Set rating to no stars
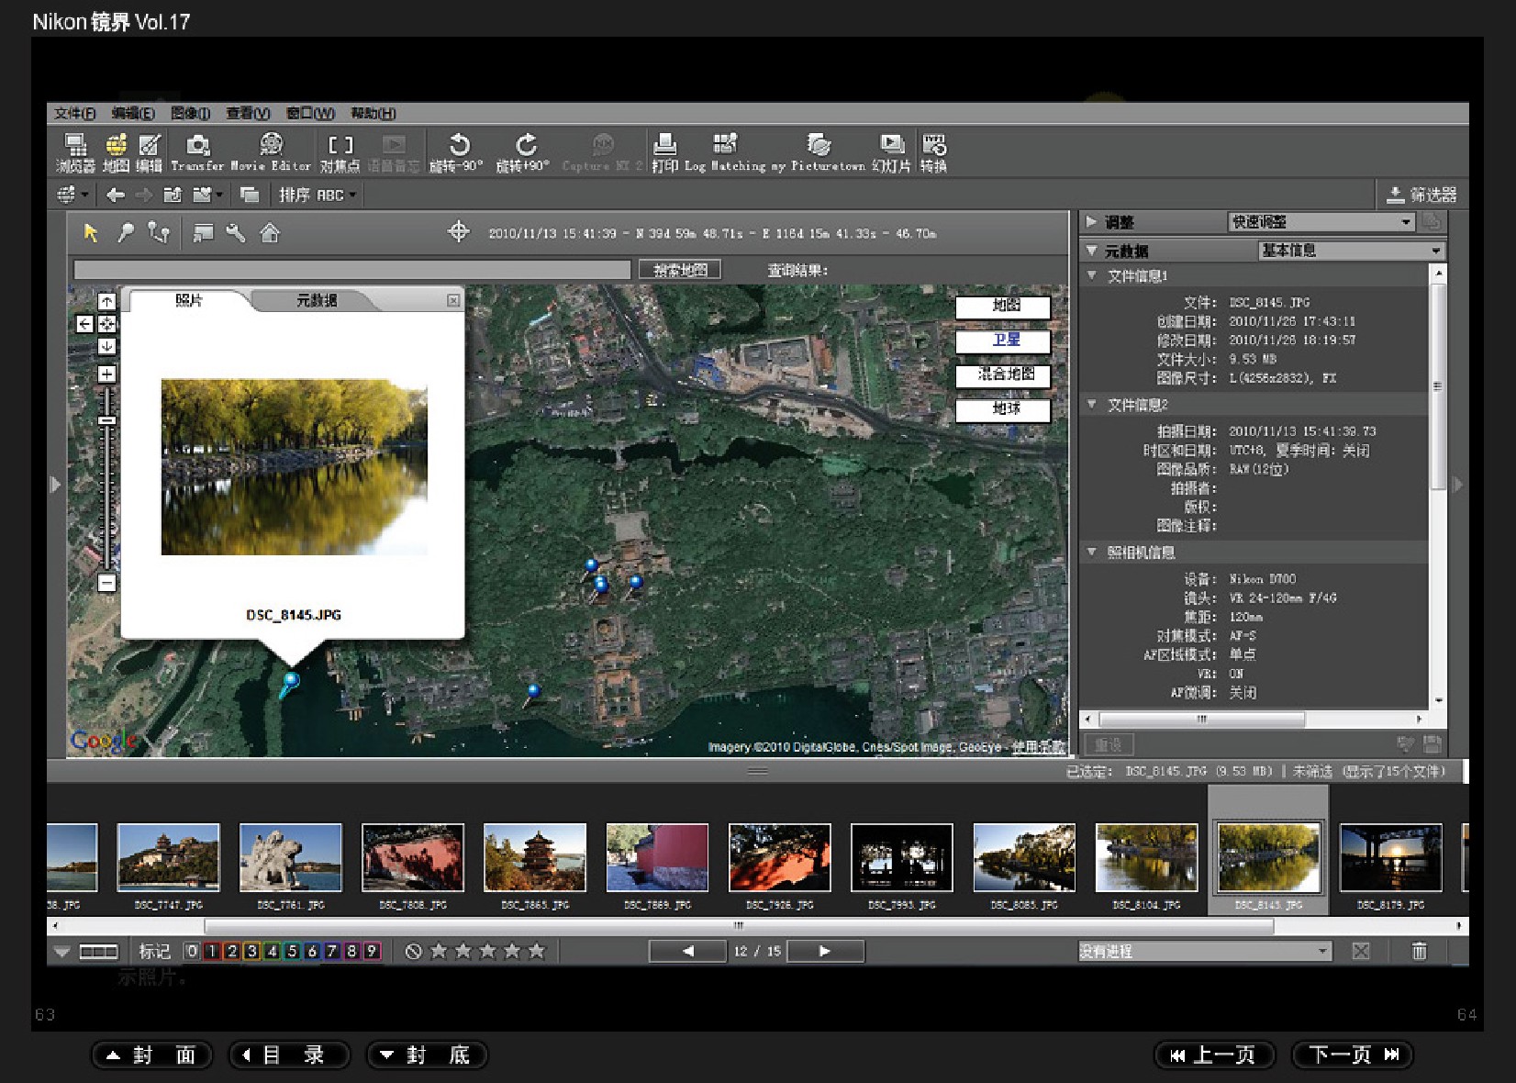The width and height of the screenshot is (1516, 1083). tap(413, 952)
